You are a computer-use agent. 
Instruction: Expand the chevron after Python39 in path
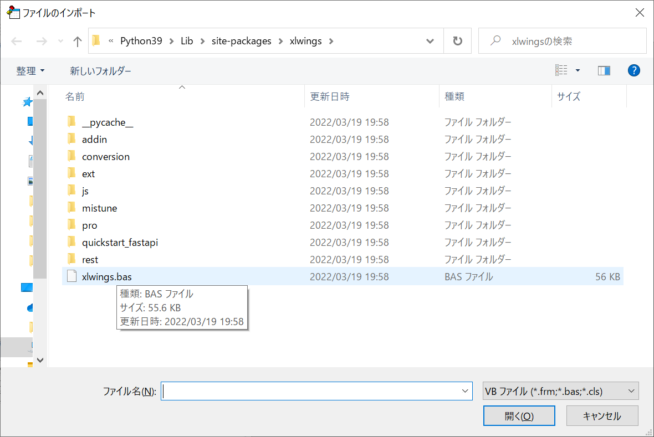[171, 42]
